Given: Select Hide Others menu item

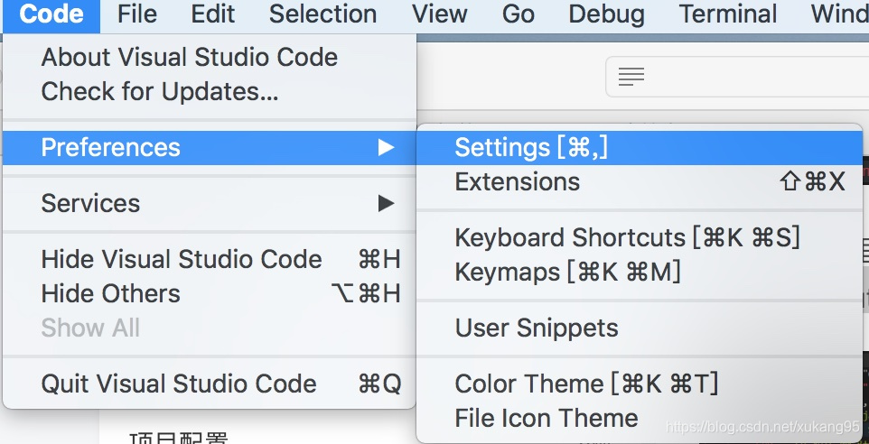Looking at the screenshot, I should click(210, 294).
